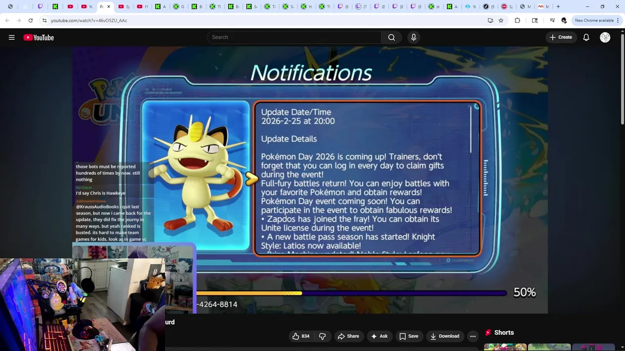Go back in browser history
This screenshot has height=351, width=625.
point(7,20)
